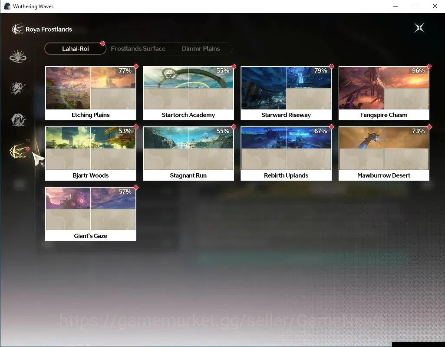Click the Roya Frostlands title text
Screen dimensions: 445x347
[49, 29]
